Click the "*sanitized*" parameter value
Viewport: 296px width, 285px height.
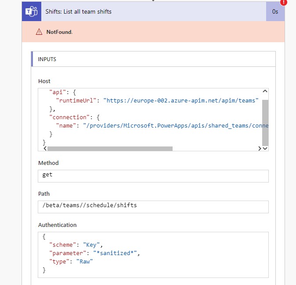(115, 253)
